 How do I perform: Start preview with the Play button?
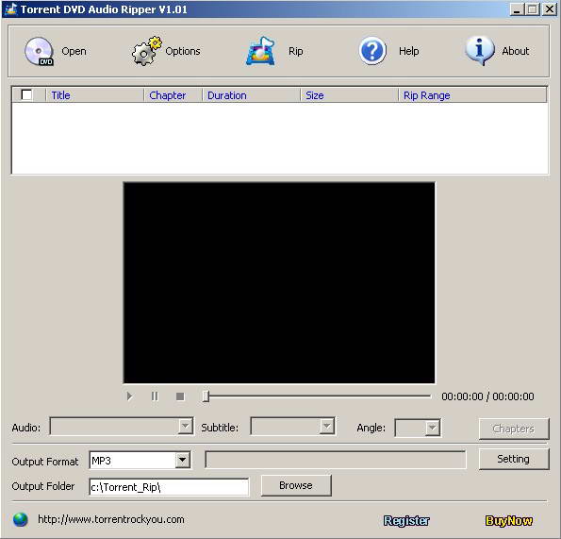point(130,396)
